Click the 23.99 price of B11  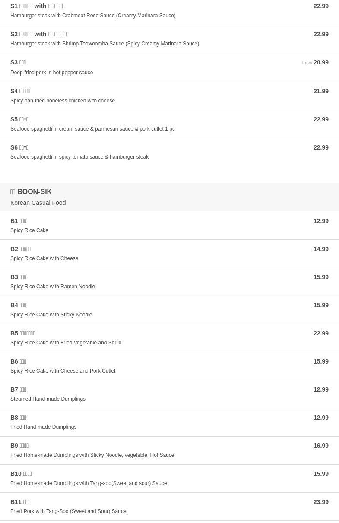(x=321, y=502)
